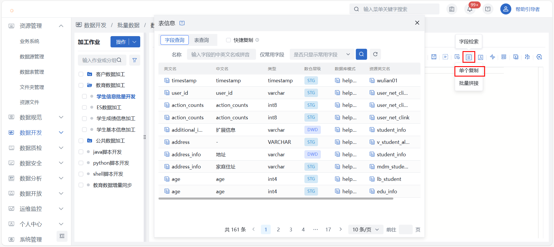554x247 pixels.
Task: Click the DNA lineage icon in toolbar
Action: (x=492, y=57)
